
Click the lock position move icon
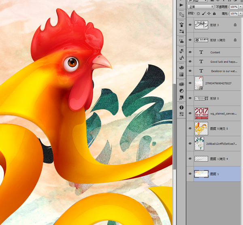coord(209,13)
